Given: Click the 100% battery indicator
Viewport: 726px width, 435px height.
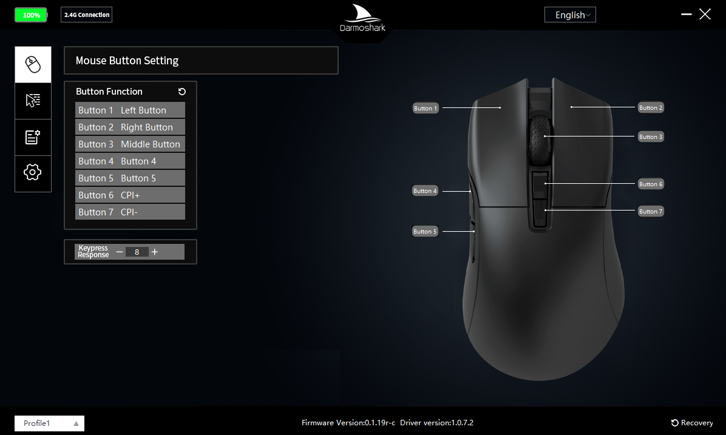Looking at the screenshot, I should click(31, 15).
